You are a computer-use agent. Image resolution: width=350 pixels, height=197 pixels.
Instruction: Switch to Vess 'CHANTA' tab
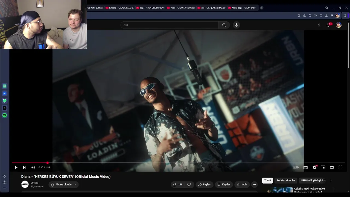[181, 8]
